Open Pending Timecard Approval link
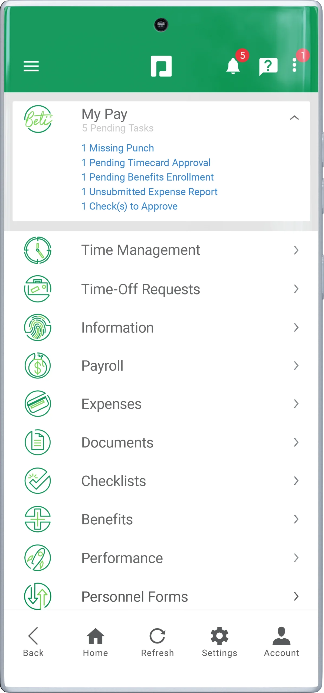This screenshot has height=693, width=324. (x=146, y=163)
